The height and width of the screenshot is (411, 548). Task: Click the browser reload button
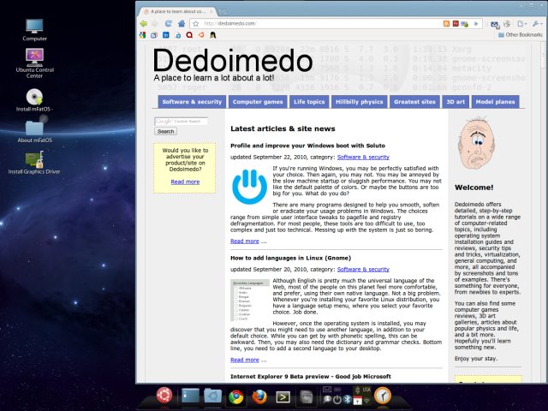pyautogui.click(x=168, y=23)
